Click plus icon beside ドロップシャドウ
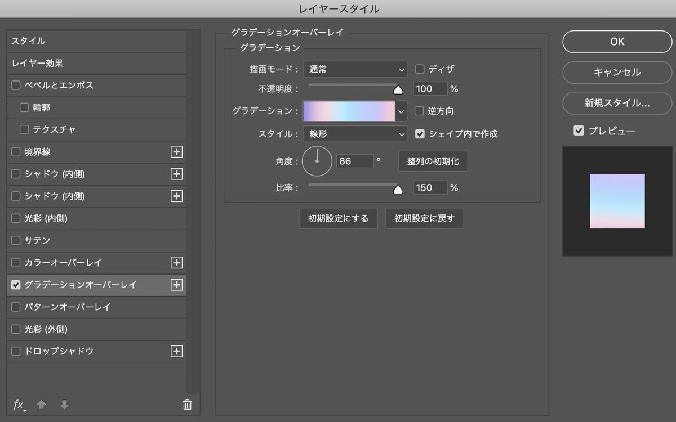The image size is (676, 422). click(x=176, y=351)
